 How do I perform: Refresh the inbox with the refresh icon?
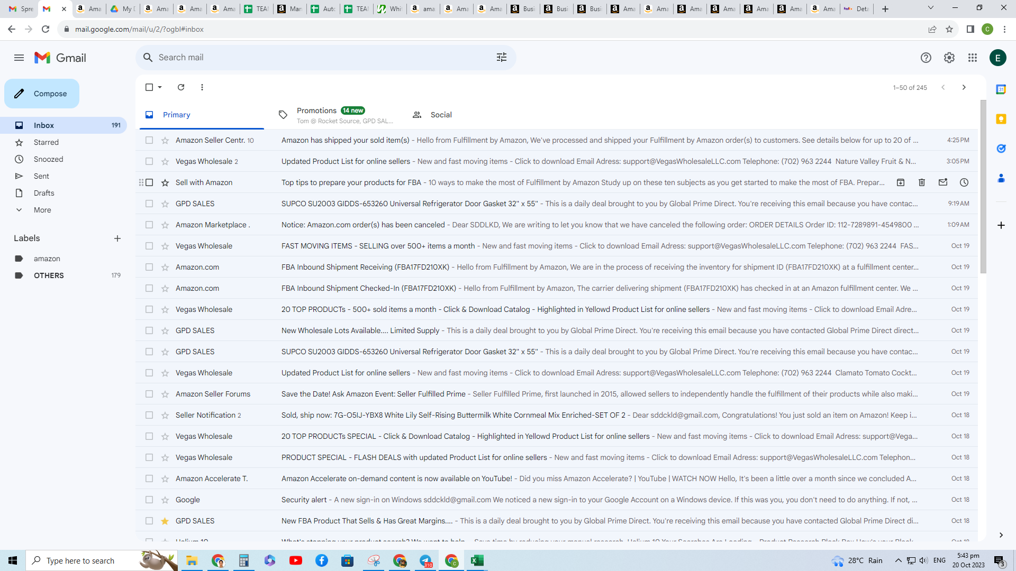[x=181, y=87]
